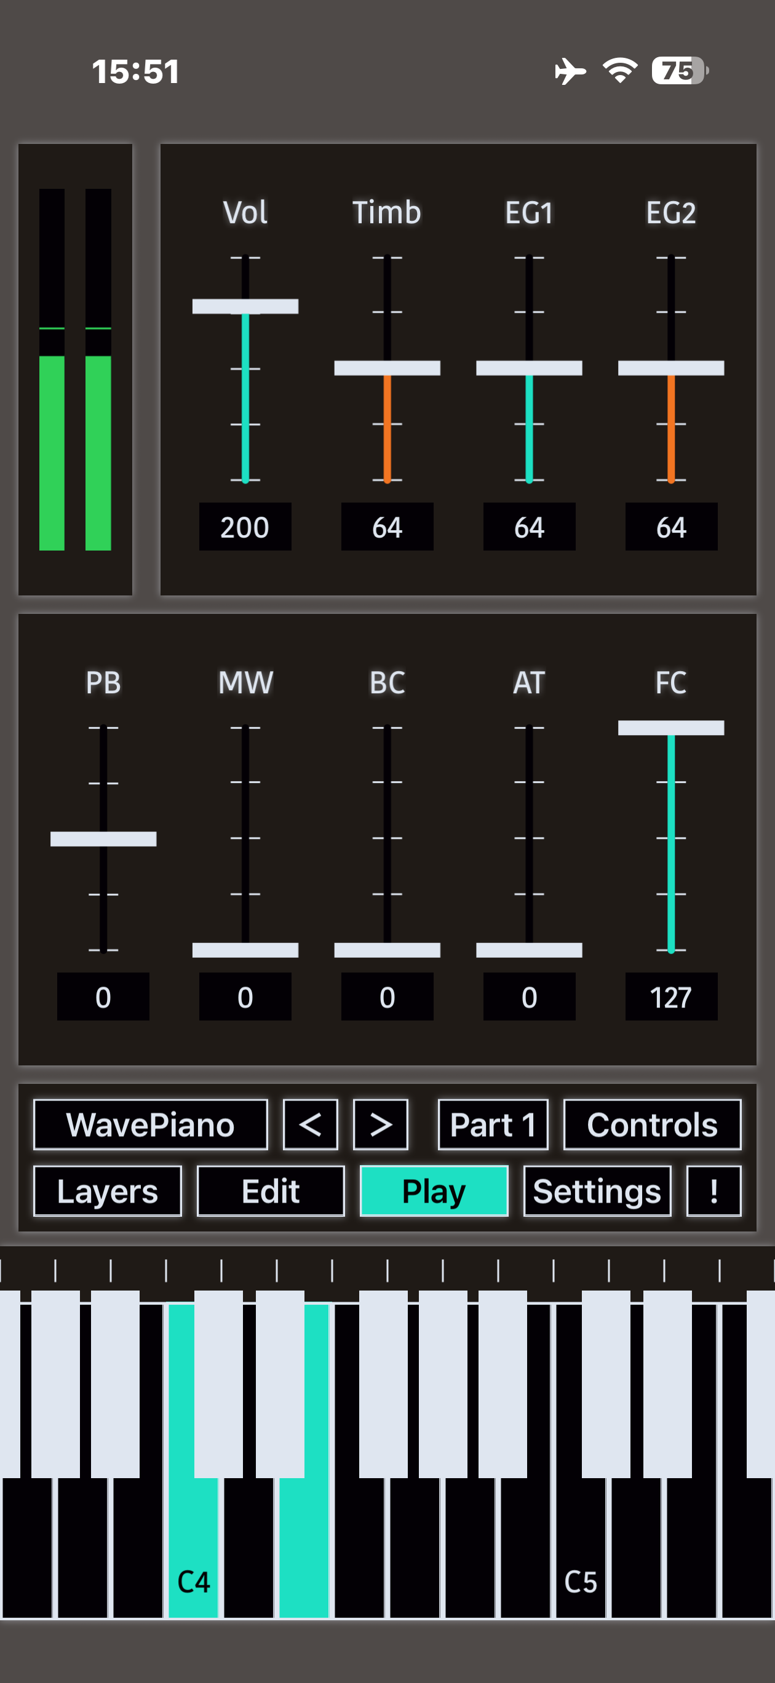
Task: Click the PB value field showing 0
Action: click(103, 997)
